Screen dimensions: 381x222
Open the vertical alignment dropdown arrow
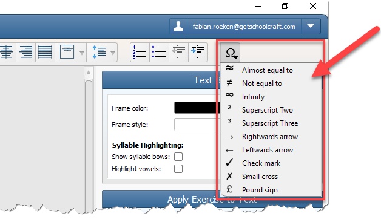pyautogui.click(x=82, y=53)
